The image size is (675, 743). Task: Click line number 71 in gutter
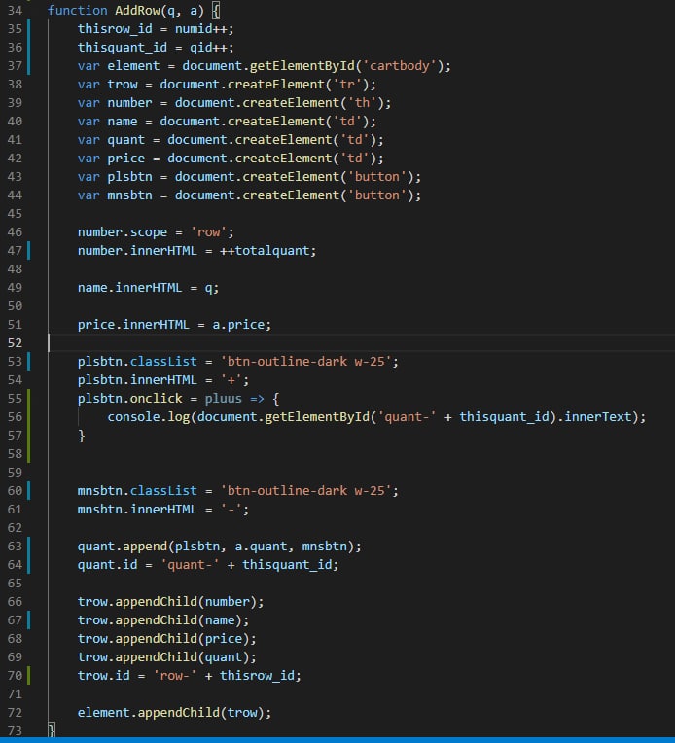(15, 694)
